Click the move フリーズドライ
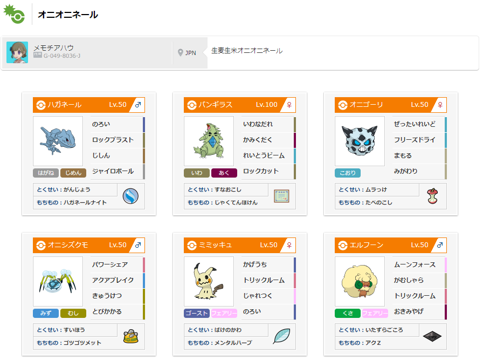This screenshot has height=360, width=483. coord(415,140)
